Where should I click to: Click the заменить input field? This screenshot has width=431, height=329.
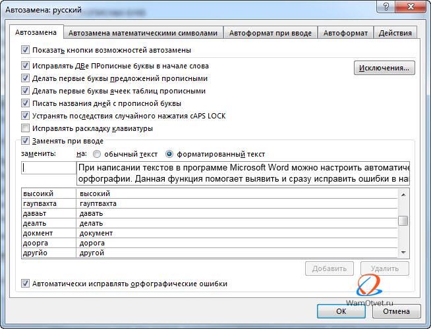tap(49, 168)
